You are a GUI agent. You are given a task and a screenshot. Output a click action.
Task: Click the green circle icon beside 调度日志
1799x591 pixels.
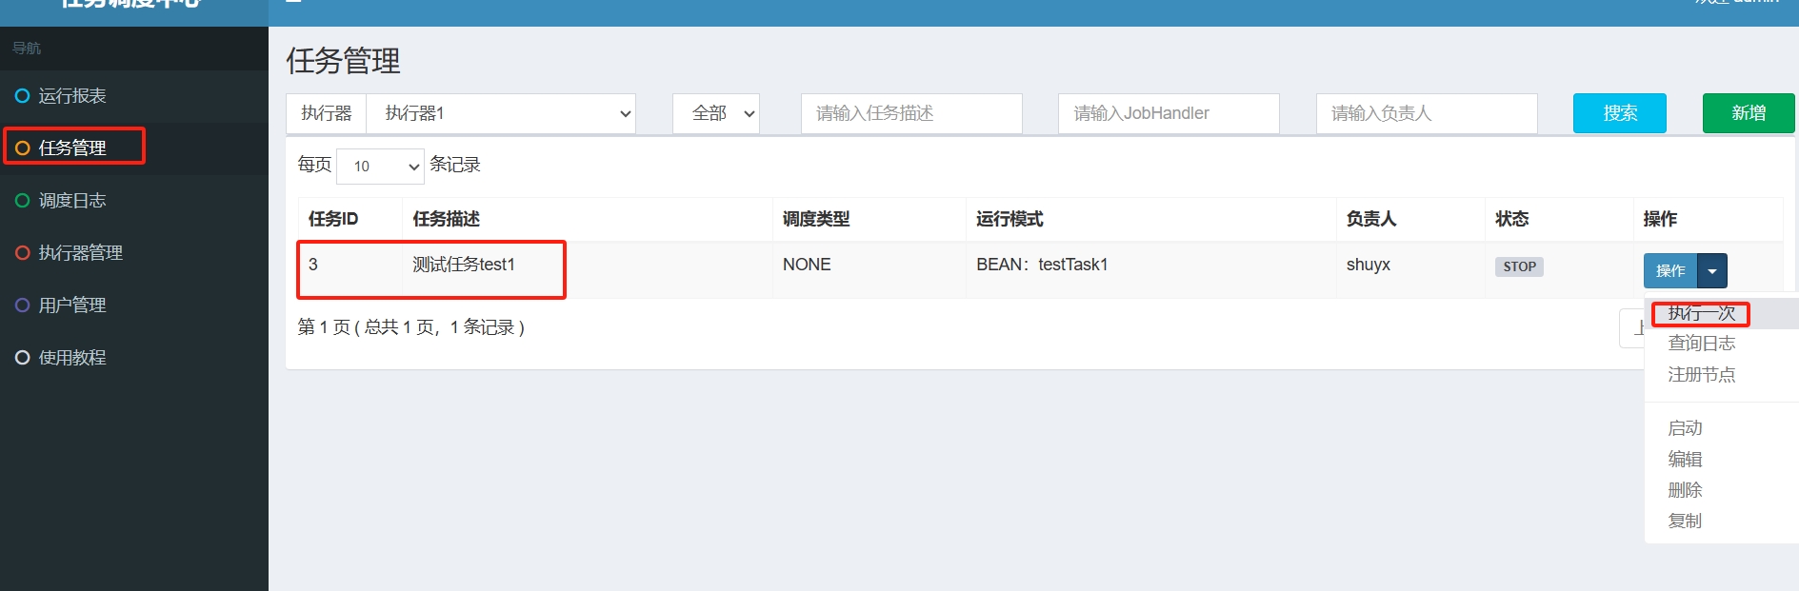click(23, 200)
